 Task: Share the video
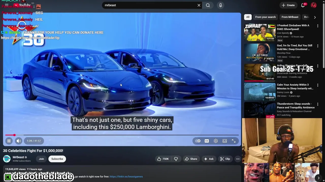(x=191, y=159)
